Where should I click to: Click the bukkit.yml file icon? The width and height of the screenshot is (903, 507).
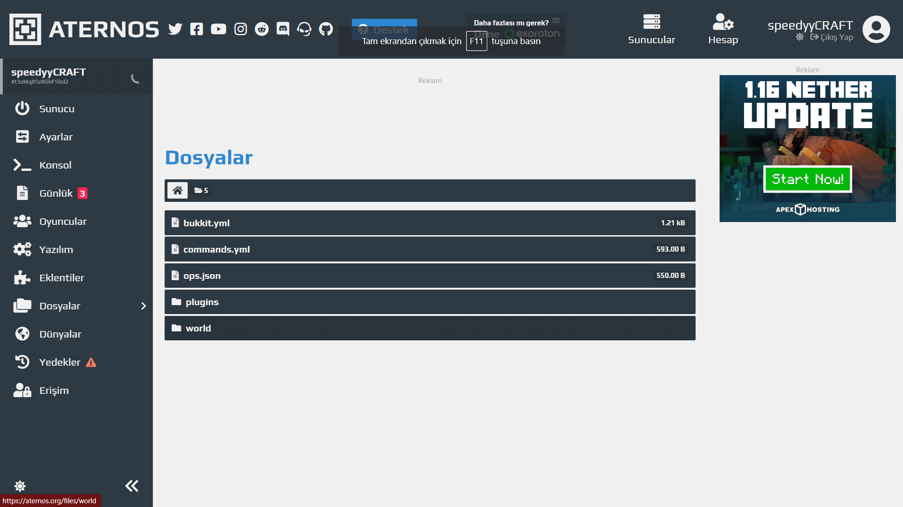175,223
